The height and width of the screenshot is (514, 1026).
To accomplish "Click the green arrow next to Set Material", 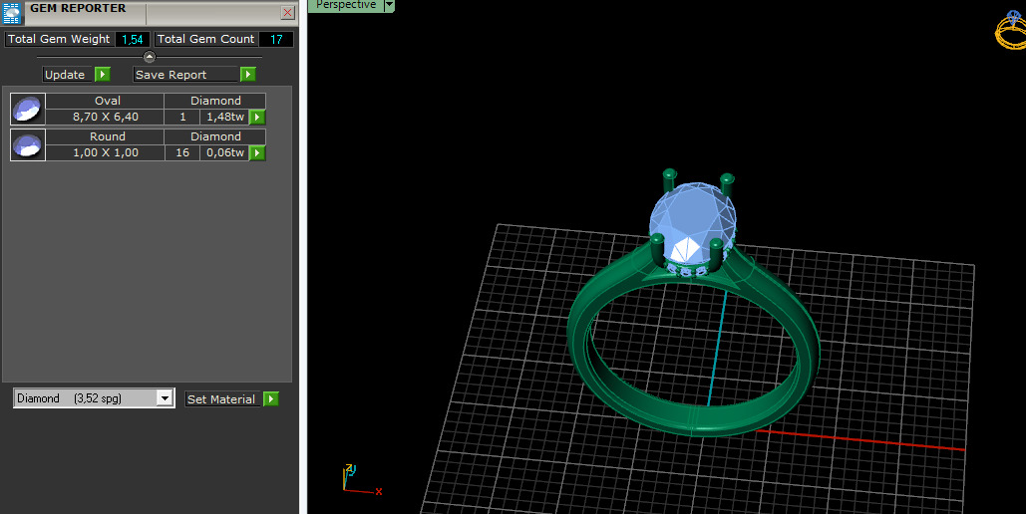I will (x=271, y=398).
